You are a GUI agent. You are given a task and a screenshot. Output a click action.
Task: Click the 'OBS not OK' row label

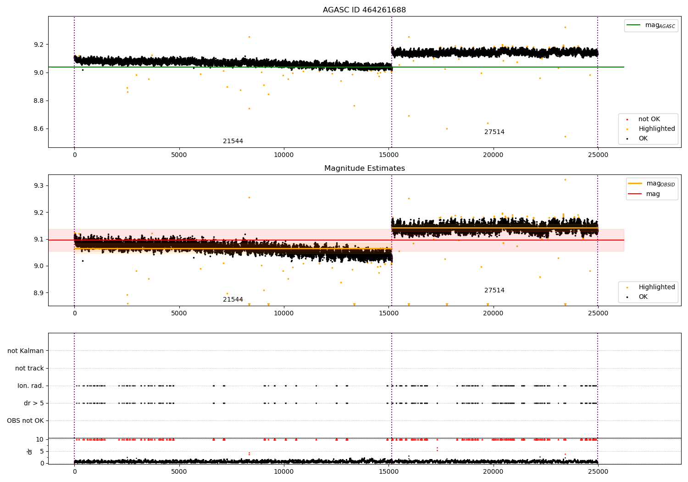pyautogui.click(x=25, y=421)
